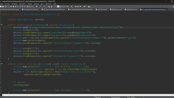This screenshot has width=174, height=98.
Task: Open the Help menu
Action: [55, 4]
